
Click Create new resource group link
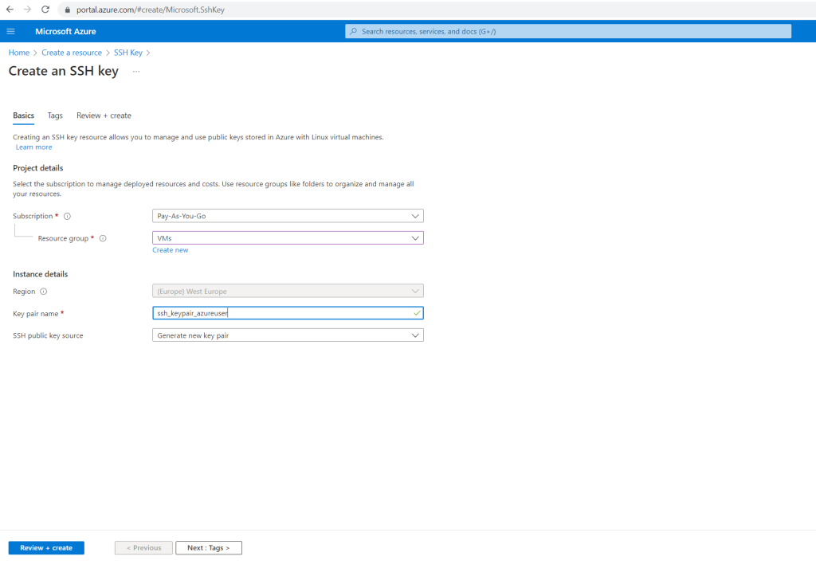[171, 250]
